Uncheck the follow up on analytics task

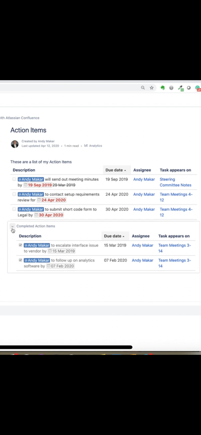pyautogui.click(x=20, y=260)
